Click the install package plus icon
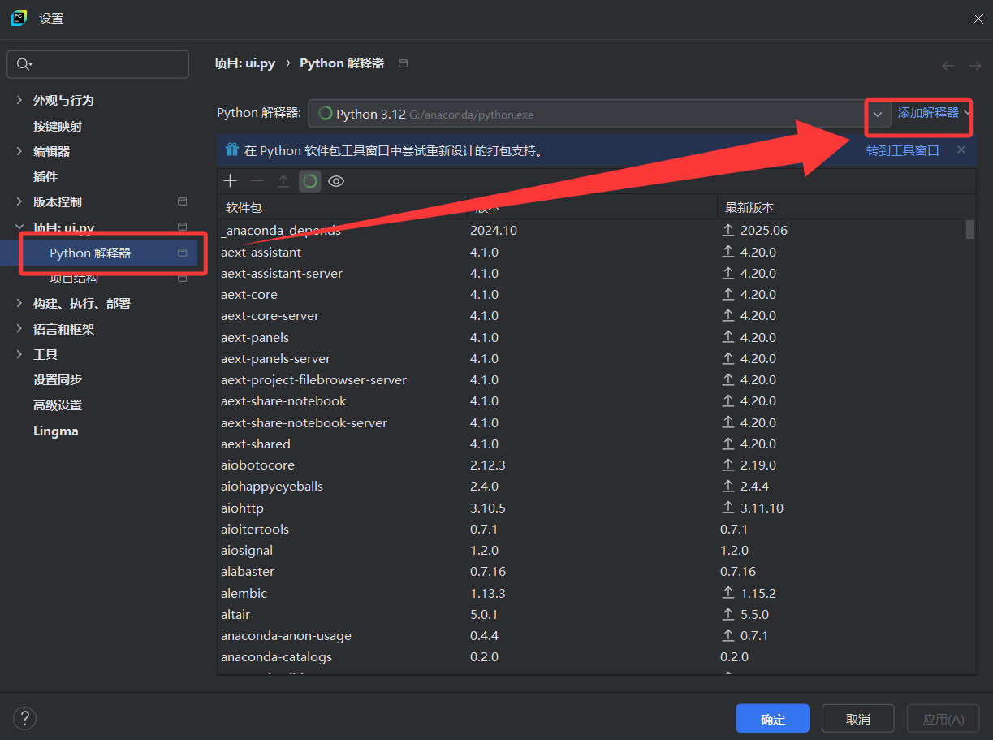The image size is (993, 740). click(x=231, y=181)
